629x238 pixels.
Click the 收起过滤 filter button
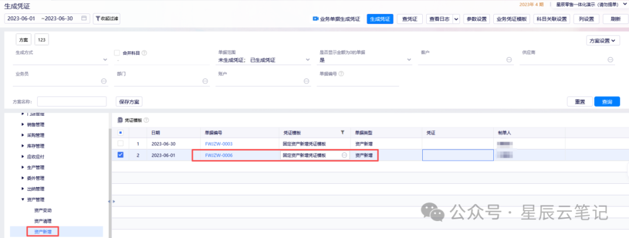tap(107, 19)
